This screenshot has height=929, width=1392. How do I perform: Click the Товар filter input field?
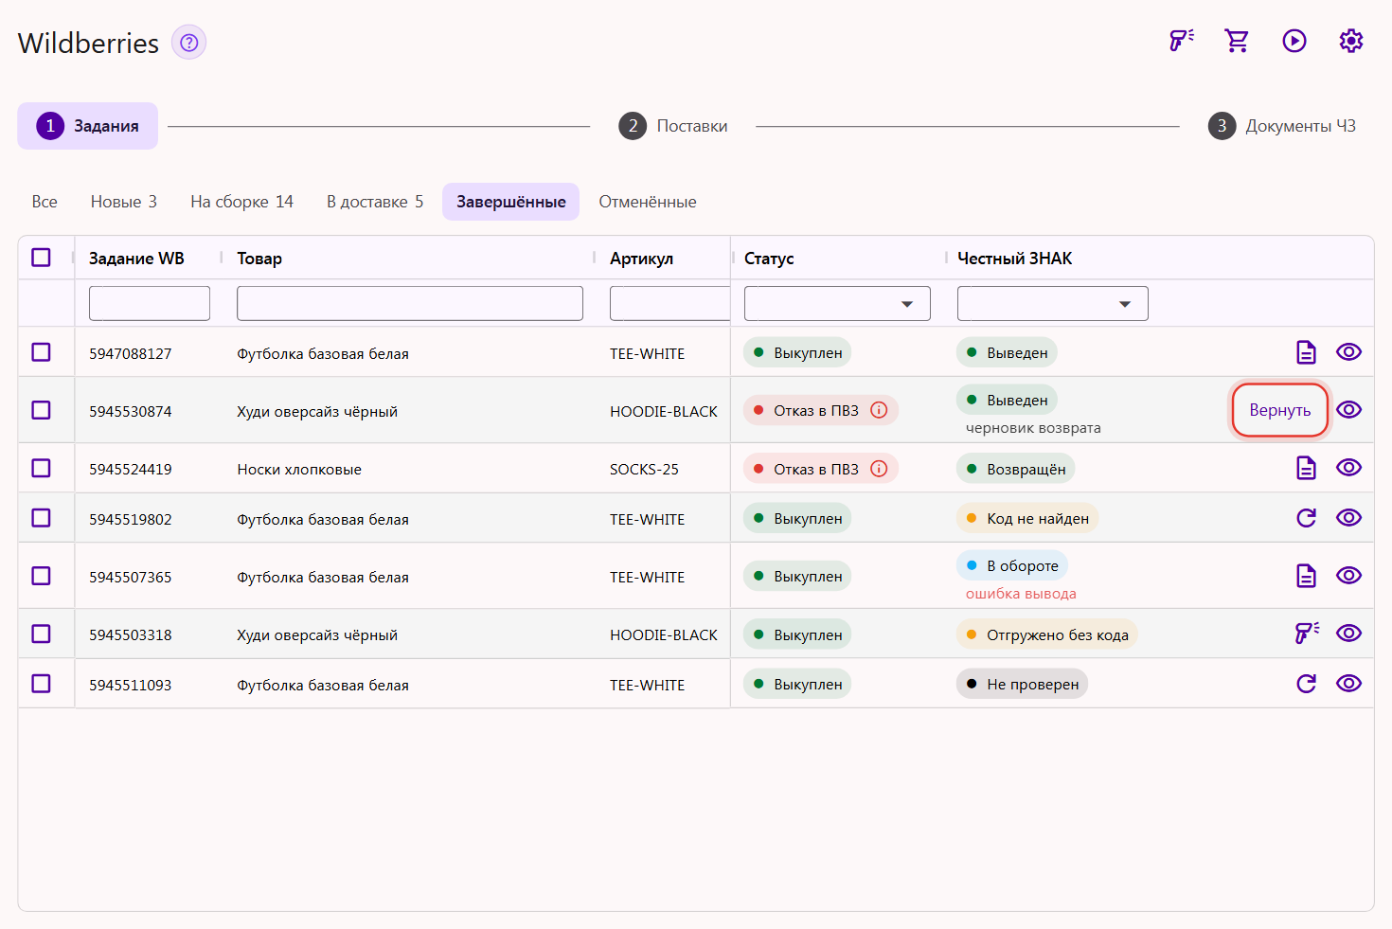pyautogui.click(x=410, y=304)
